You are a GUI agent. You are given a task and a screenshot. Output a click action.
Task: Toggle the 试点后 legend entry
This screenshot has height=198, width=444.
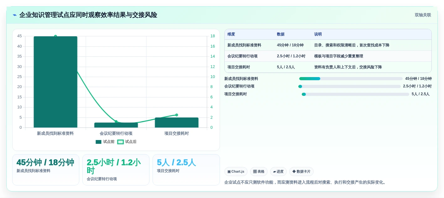point(127,142)
